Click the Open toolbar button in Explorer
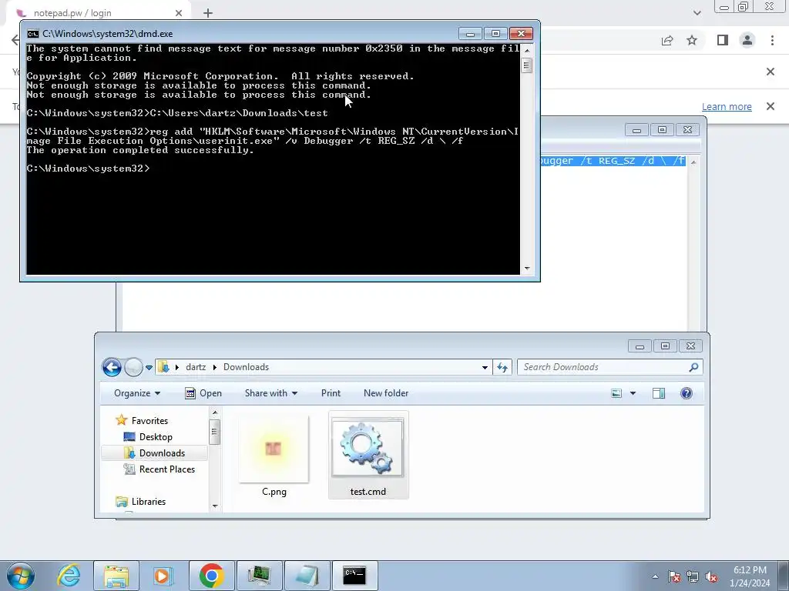 203,393
